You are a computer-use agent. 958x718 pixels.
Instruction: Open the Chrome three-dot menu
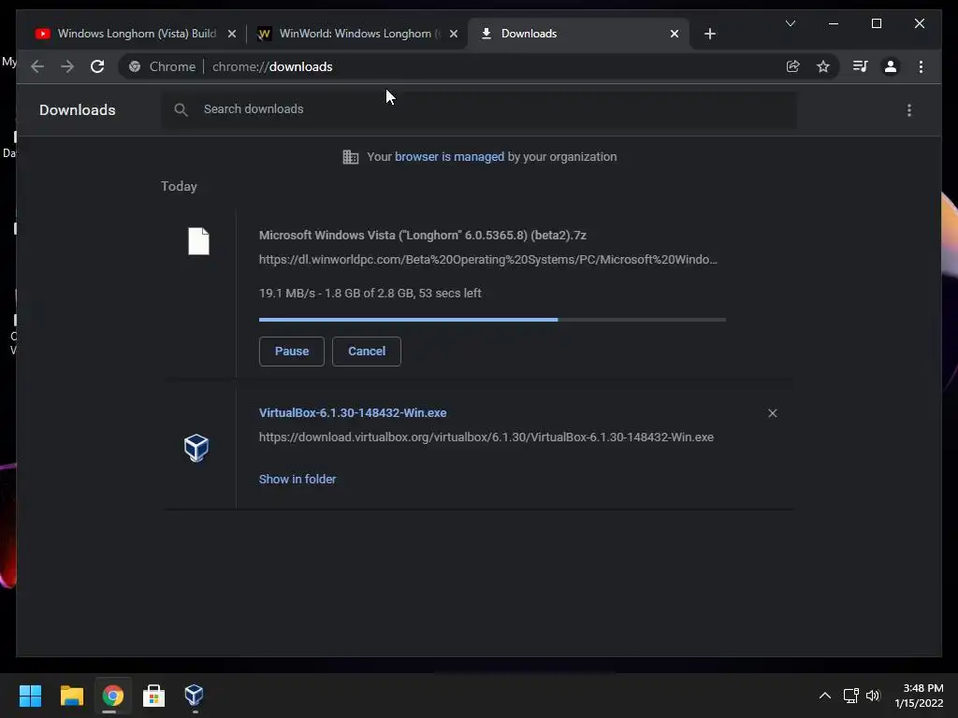921,66
